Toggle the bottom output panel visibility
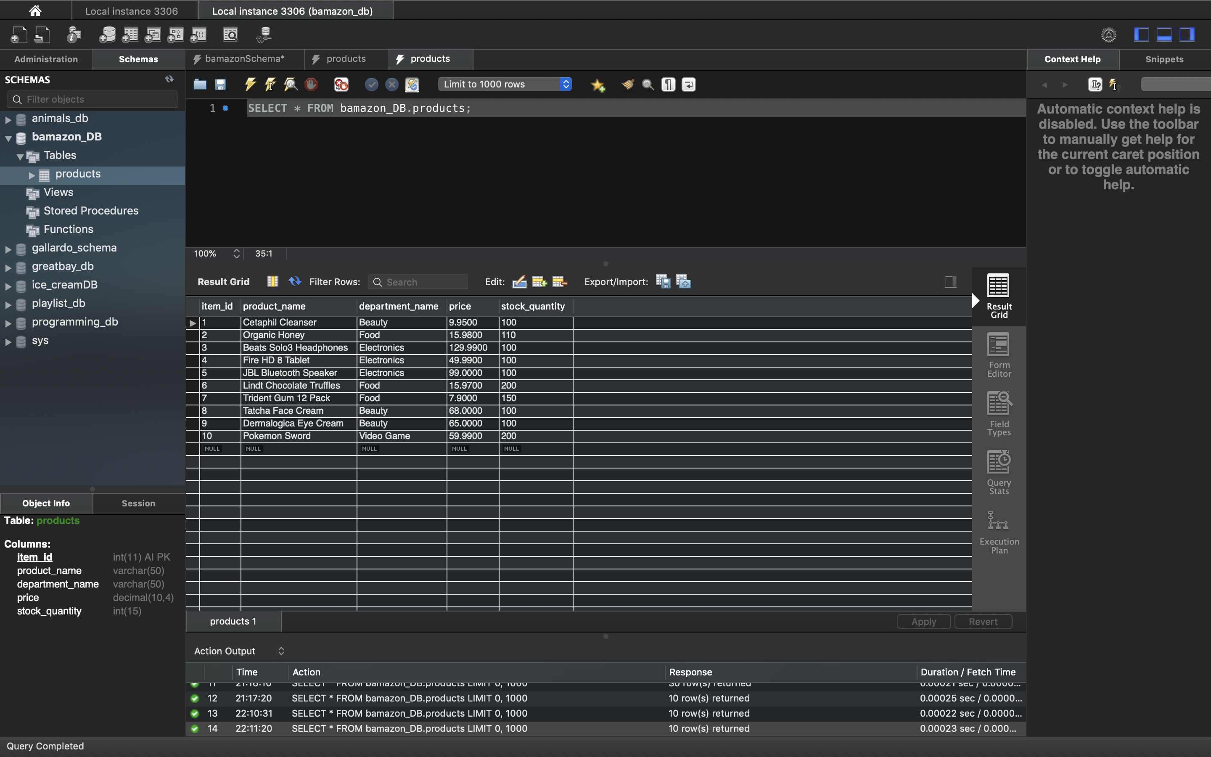 [1164, 34]
